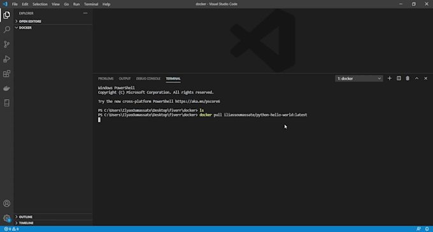The image size is (433, 232).
Task: Click the docker pull command line in terminal
Action: point(202,115)
